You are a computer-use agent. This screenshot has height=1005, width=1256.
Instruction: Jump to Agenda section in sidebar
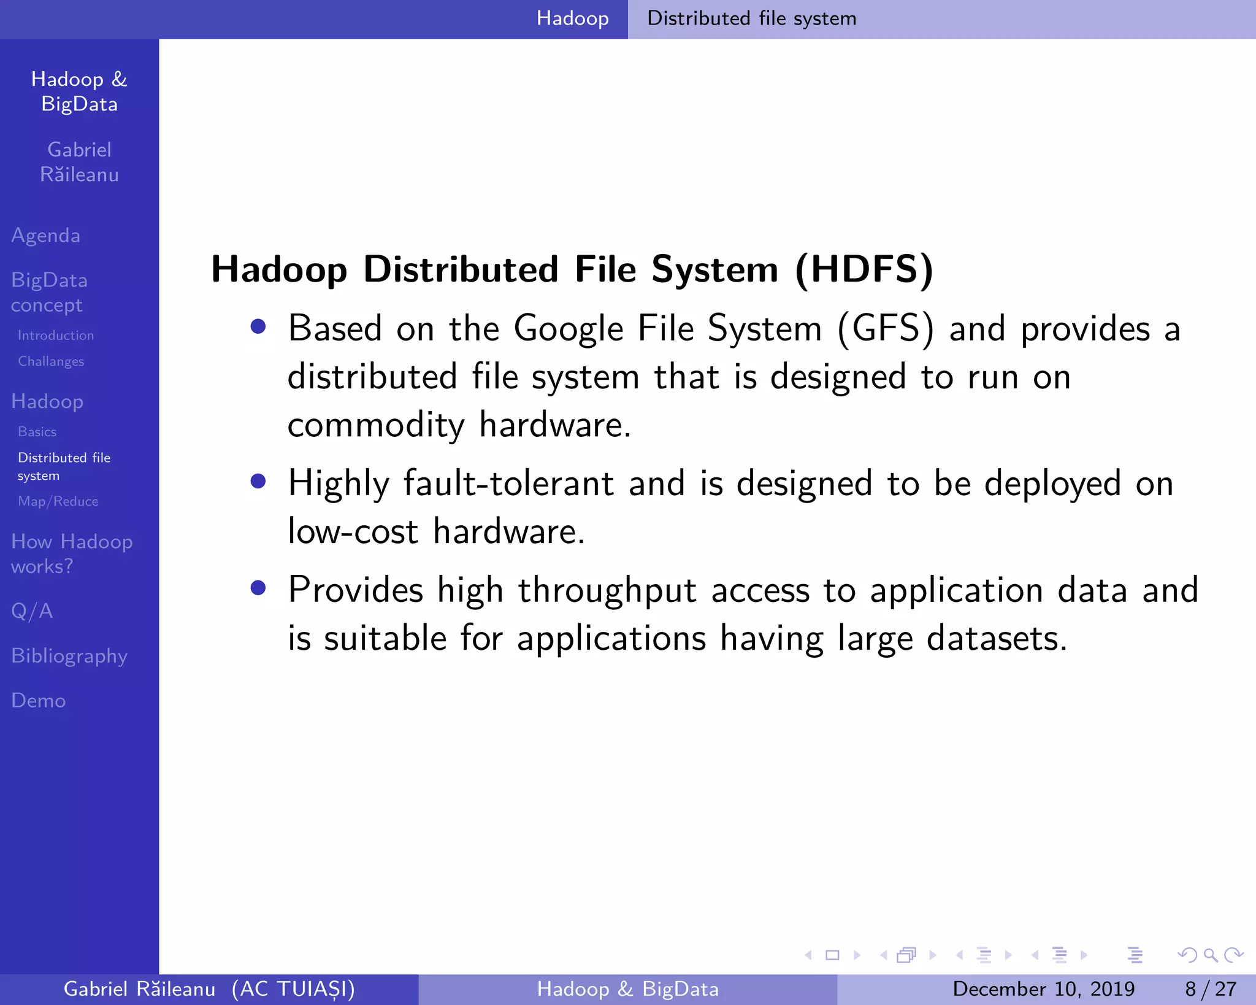pyautogui.click(x=46, y=236)
